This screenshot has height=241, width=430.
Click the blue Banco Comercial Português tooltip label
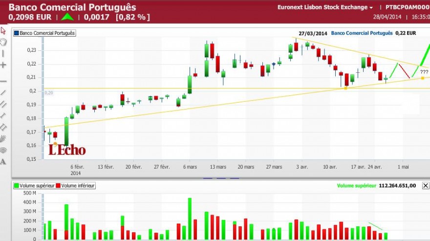pyautogui.click(x=362, y=33)
